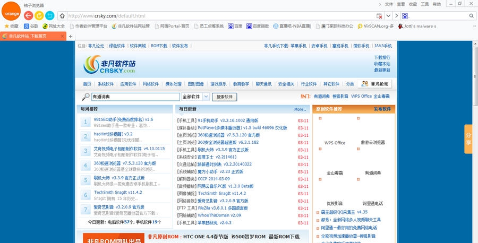Go to 系统软件 in navigation bar
The image size is (478, 243).
106,84
